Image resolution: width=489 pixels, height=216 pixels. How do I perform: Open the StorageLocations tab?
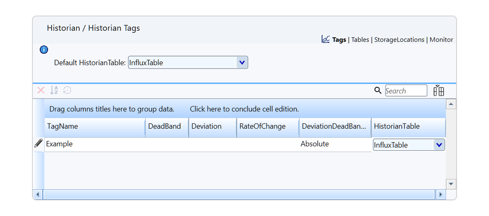tap(399, 40)
